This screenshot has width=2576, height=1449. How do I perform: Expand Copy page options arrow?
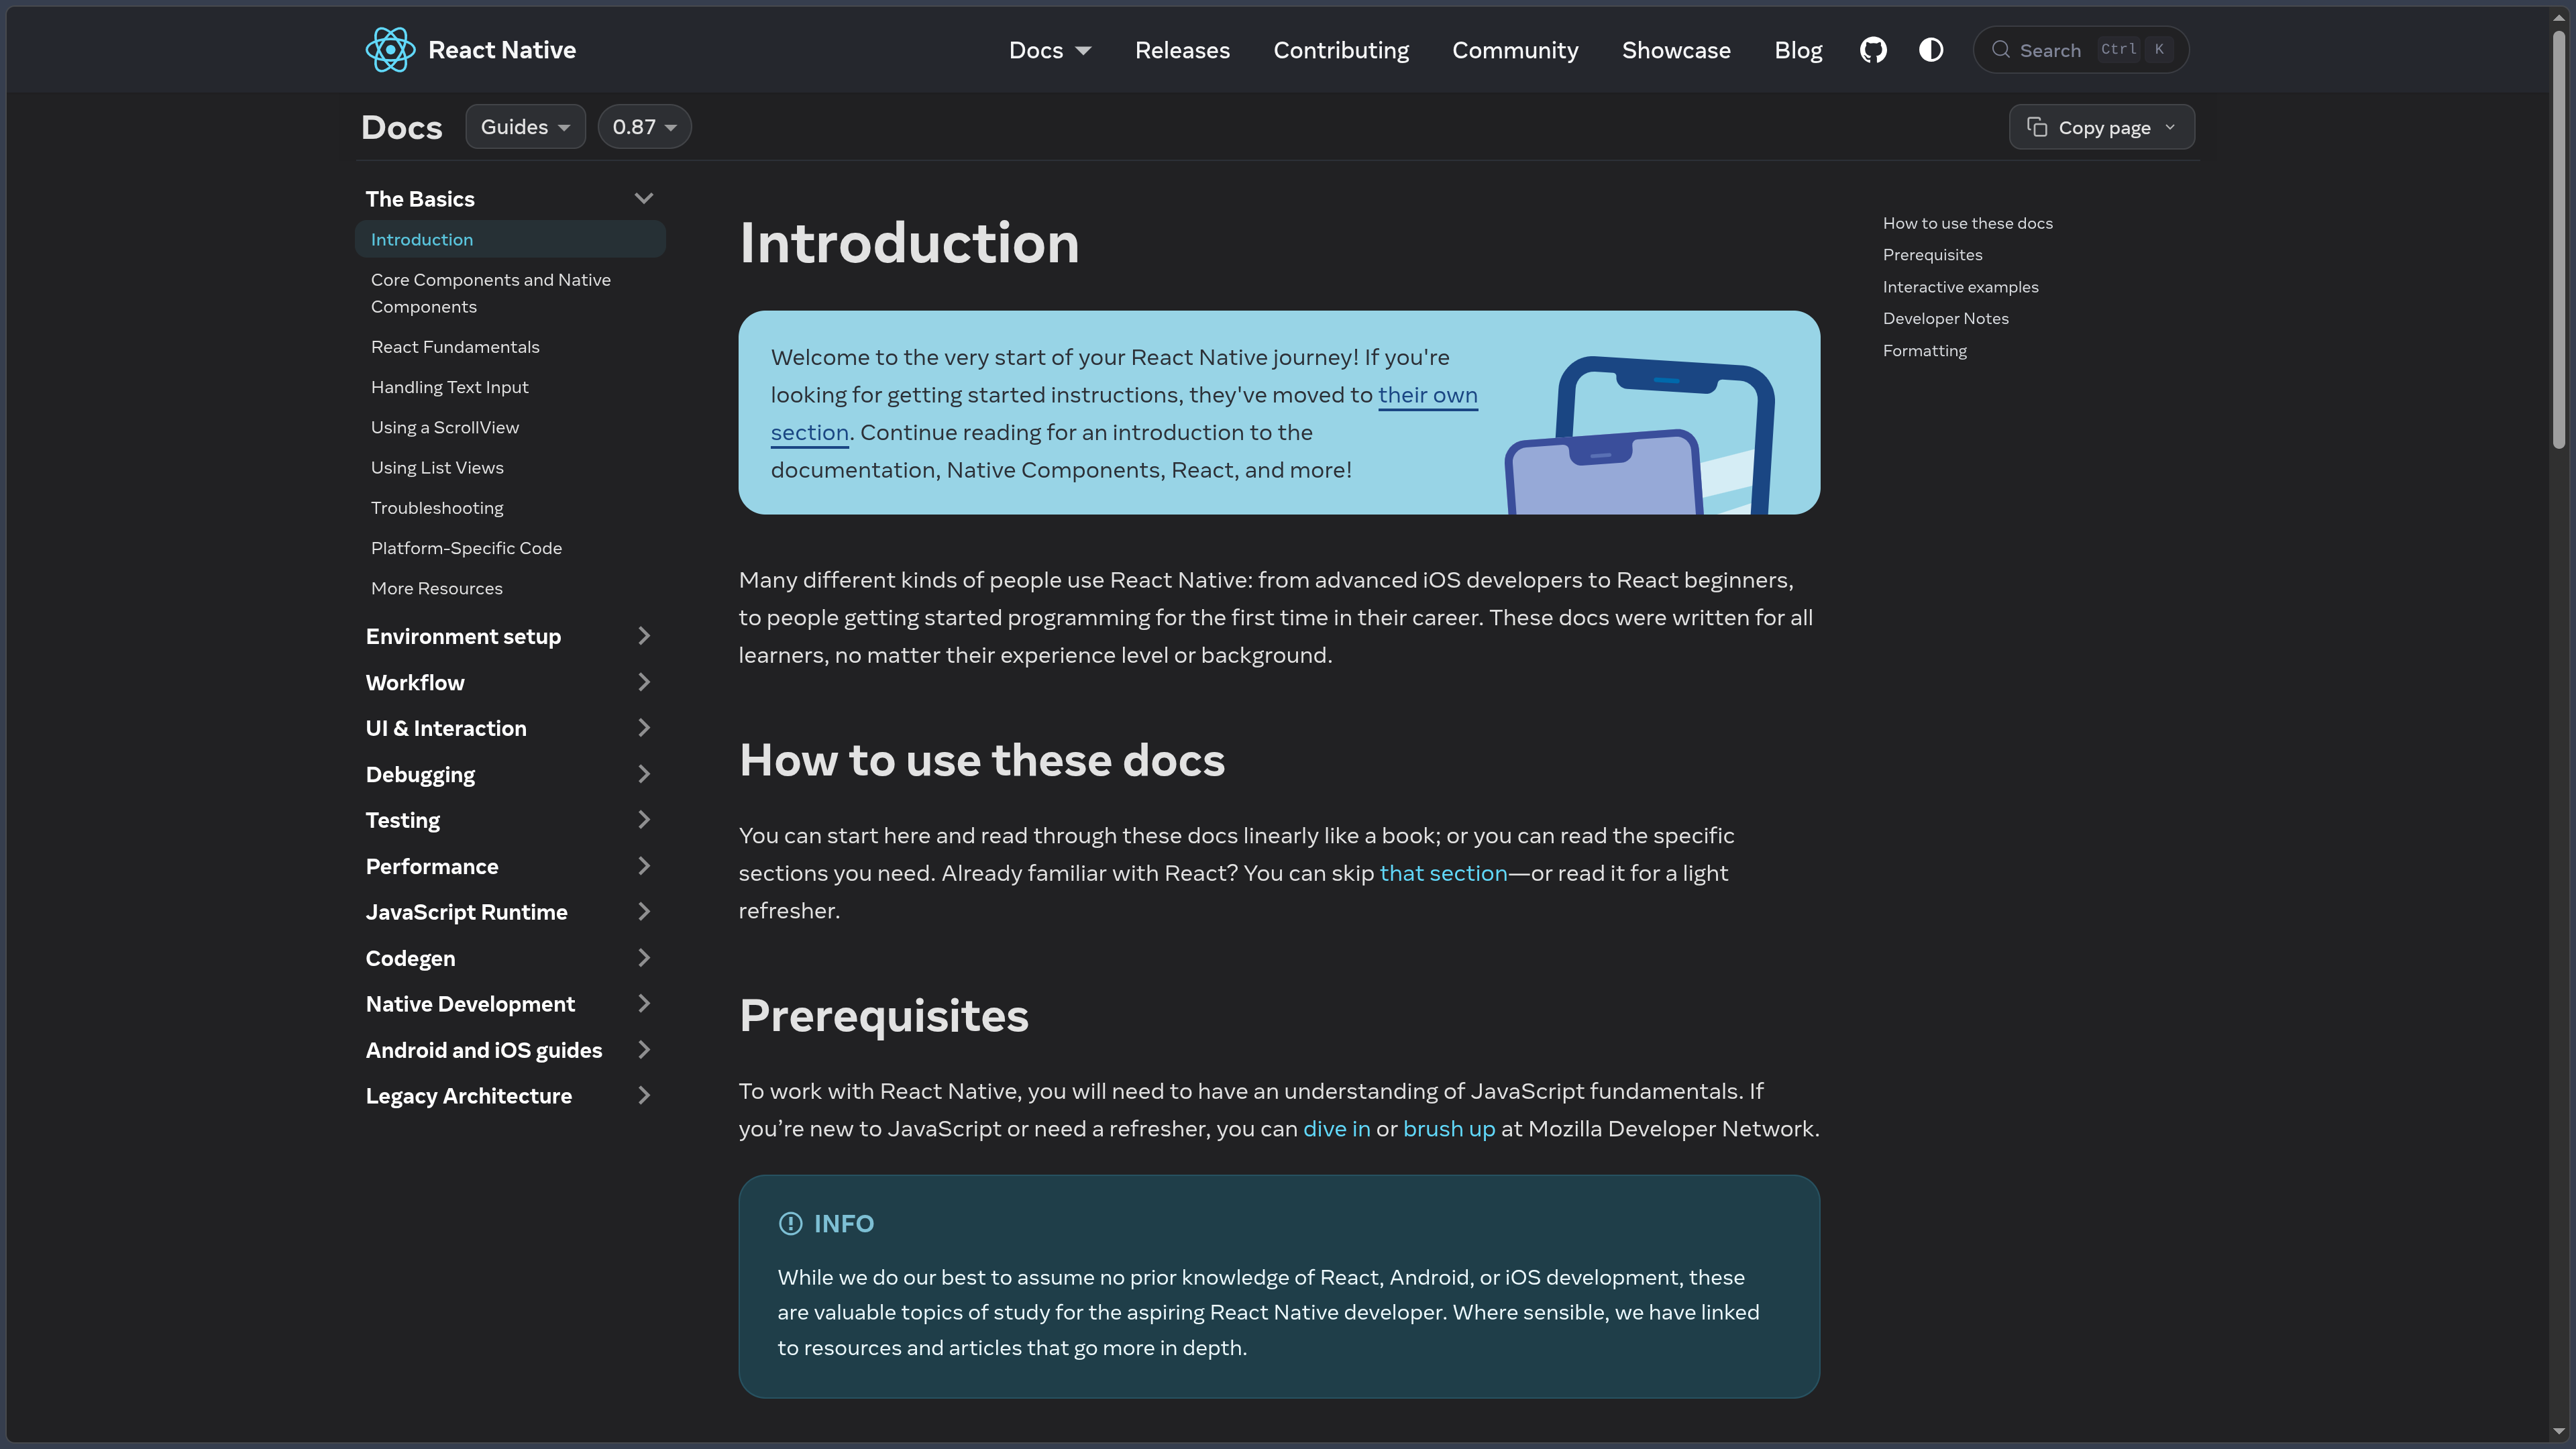pyautogui.click(x=2170, y=127)
